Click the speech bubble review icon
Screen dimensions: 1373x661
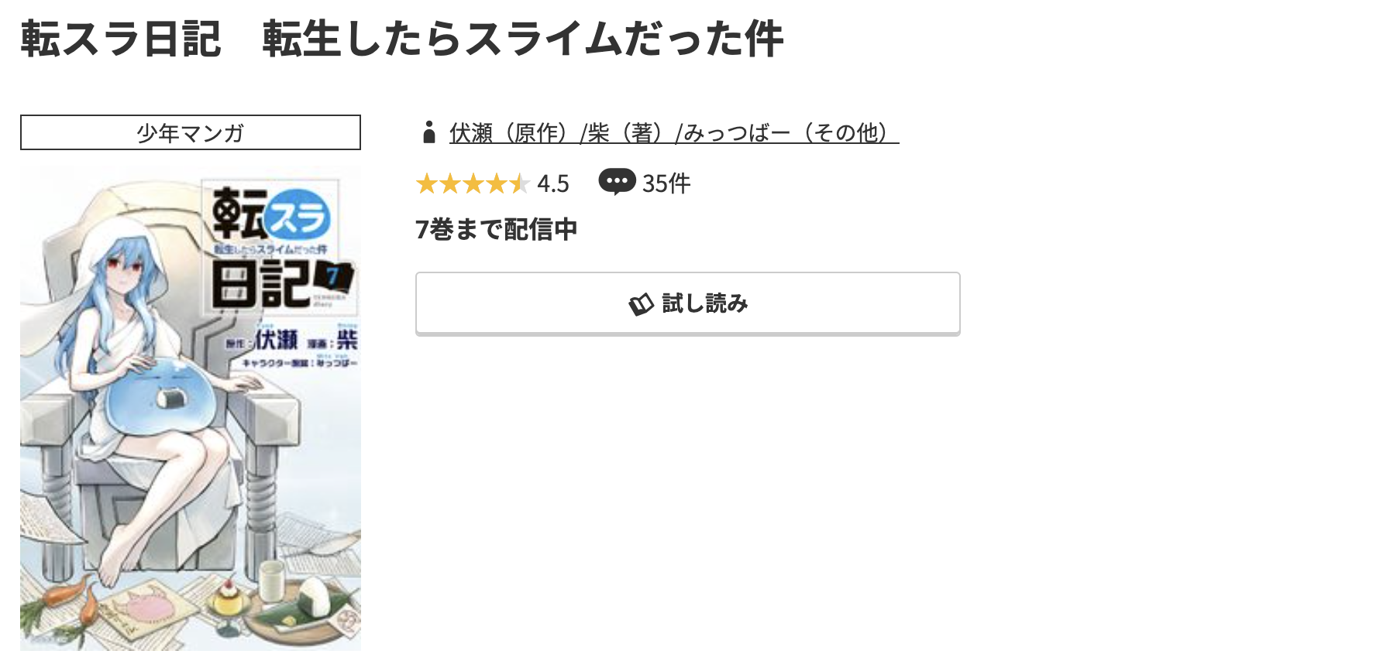pos(618,183)
